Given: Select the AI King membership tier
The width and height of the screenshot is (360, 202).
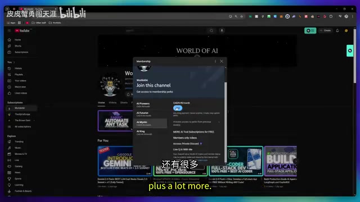Looking at the screenshot, I should point(150,132).
